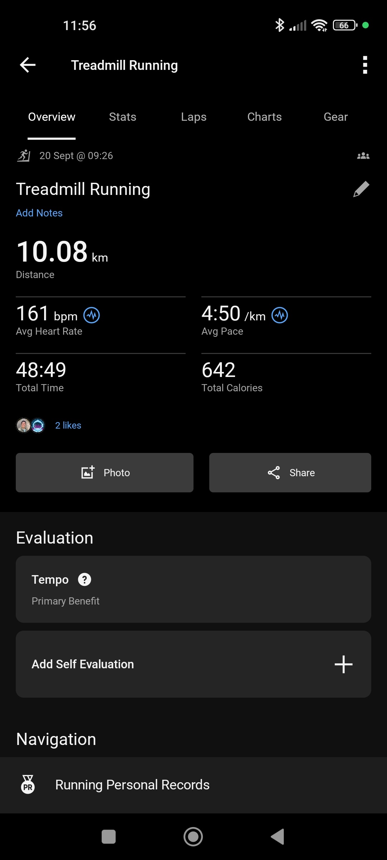Switch to the Laps tab

tap(193, 117)
